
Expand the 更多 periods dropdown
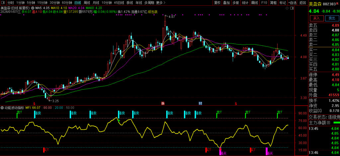coord(160,3)
